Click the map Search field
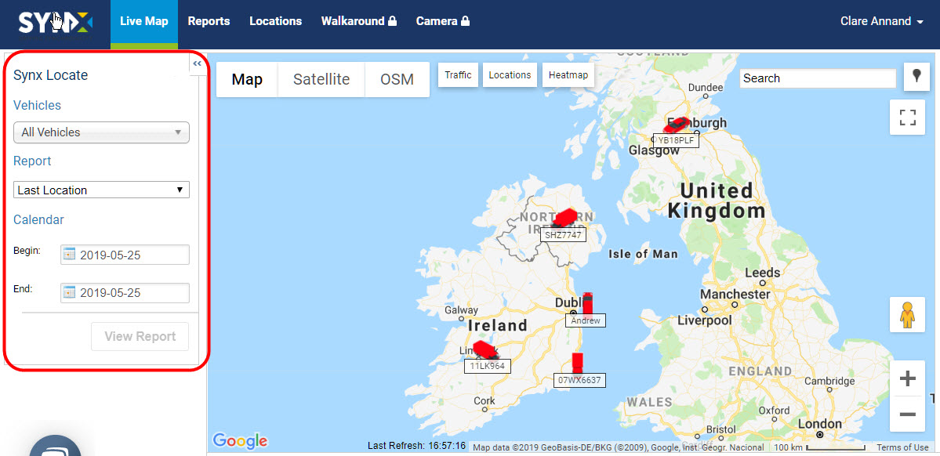 (x=818, y=78)
